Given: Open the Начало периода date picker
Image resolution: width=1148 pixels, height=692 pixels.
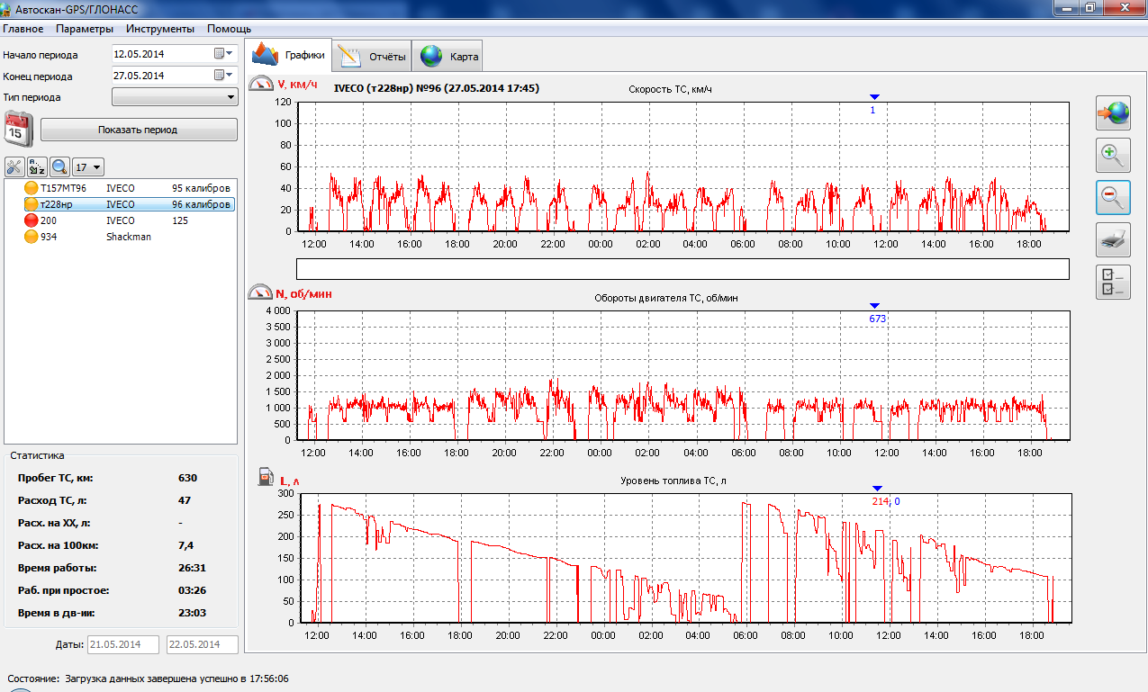Looking at the screenshot, I should point(223,54).
